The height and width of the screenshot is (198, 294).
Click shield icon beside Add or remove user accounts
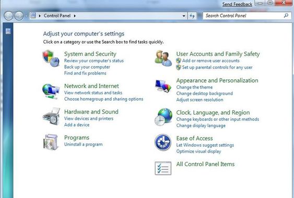(179, 60)
